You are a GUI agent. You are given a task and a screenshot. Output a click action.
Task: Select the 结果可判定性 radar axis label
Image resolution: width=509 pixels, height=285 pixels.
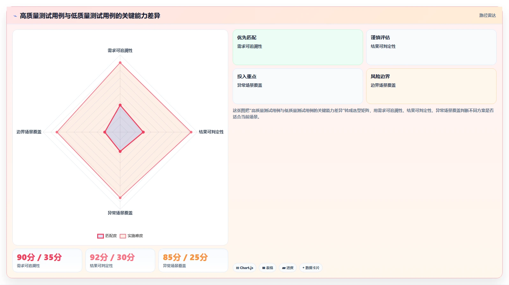[x=211, y=132]
